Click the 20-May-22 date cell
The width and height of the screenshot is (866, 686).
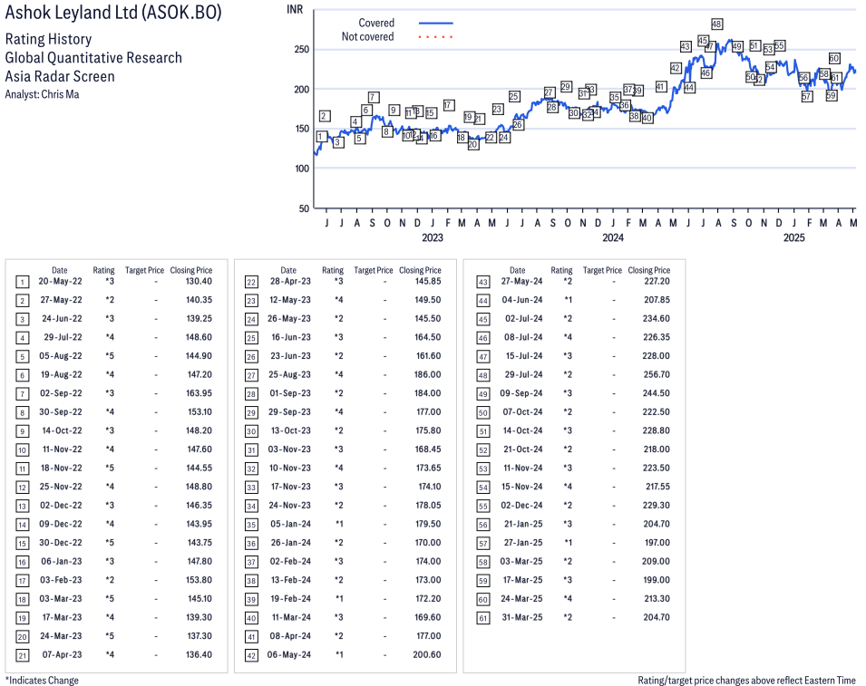60,282
